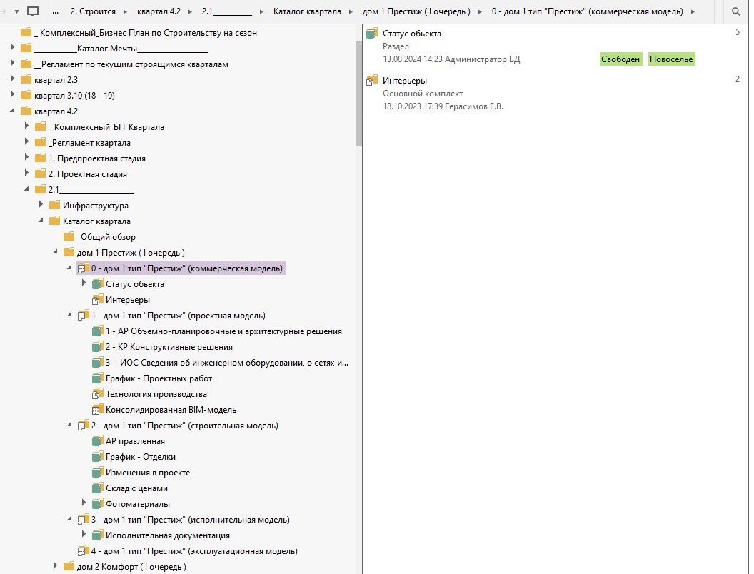This screenshot has width=754, height=574.
Task: Open the breadcrumb ellipsis for hidden path
Action: point(56,11)
